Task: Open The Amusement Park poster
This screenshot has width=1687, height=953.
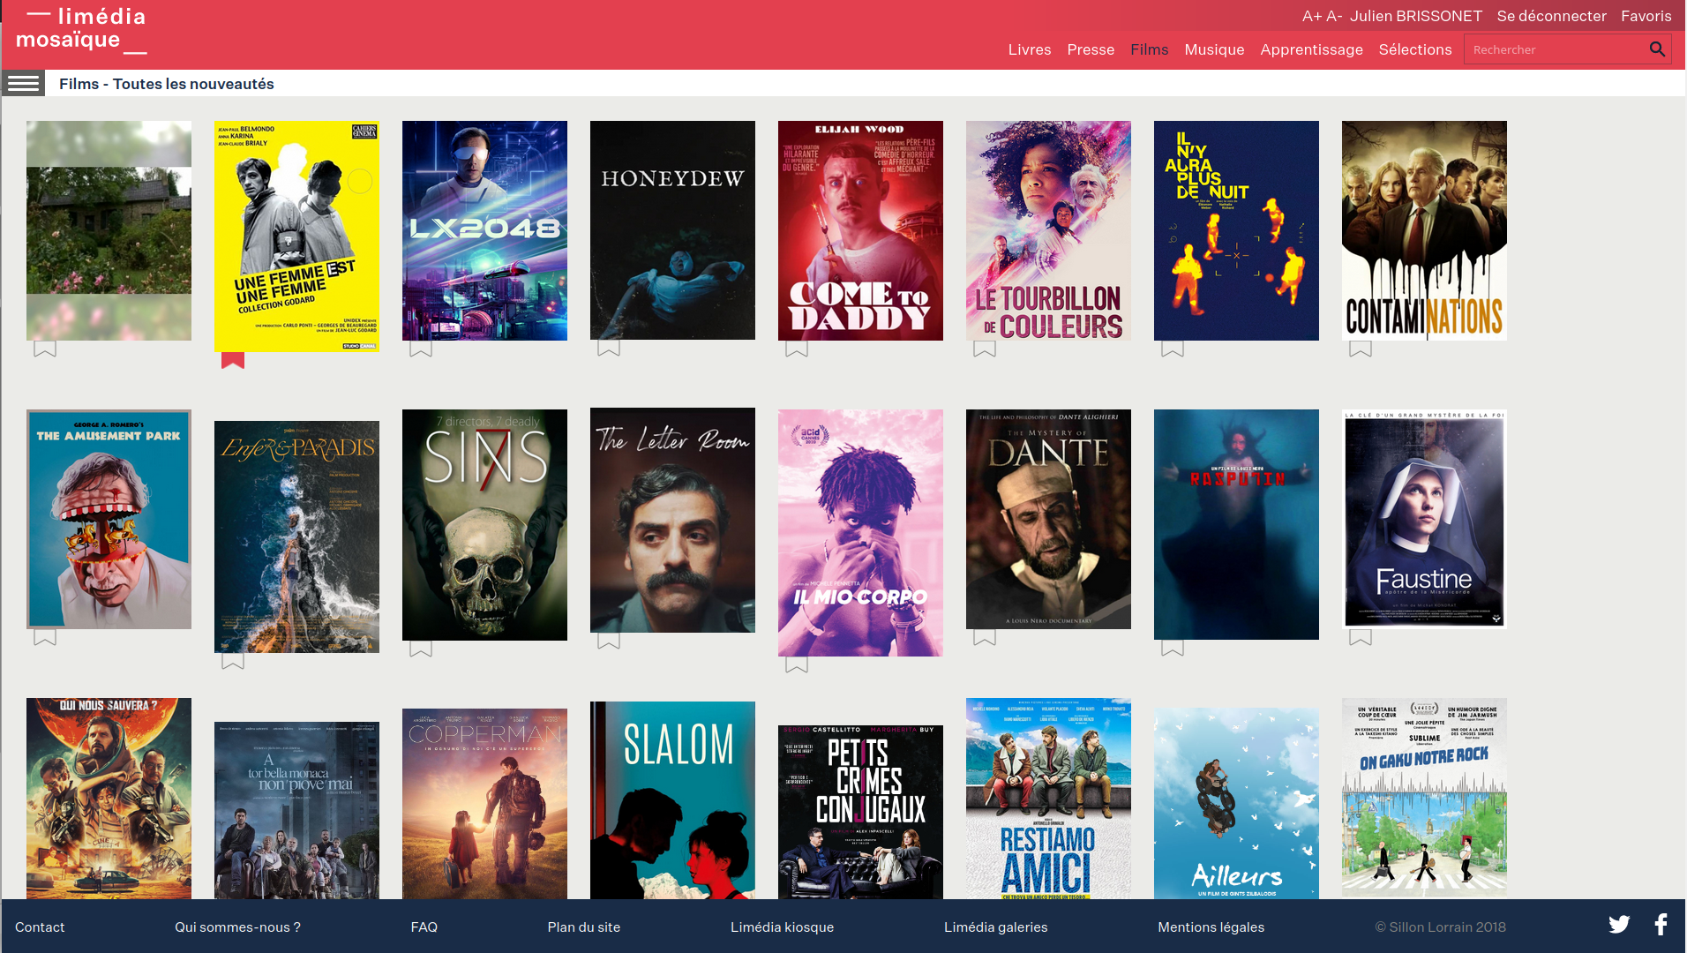Action: point(109,519)
